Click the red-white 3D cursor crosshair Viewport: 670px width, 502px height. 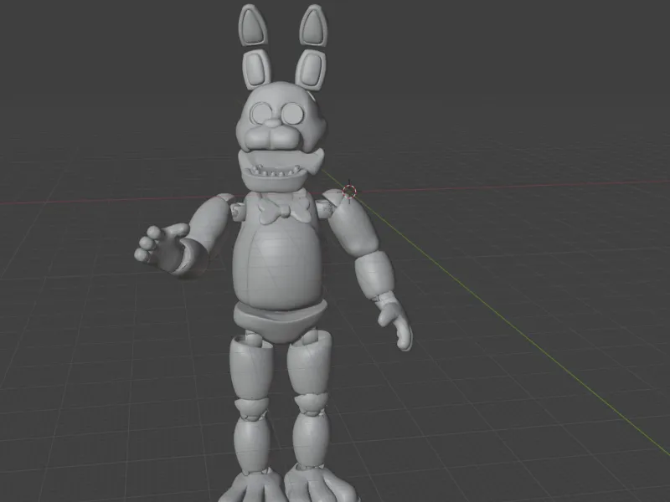[349, 192]
